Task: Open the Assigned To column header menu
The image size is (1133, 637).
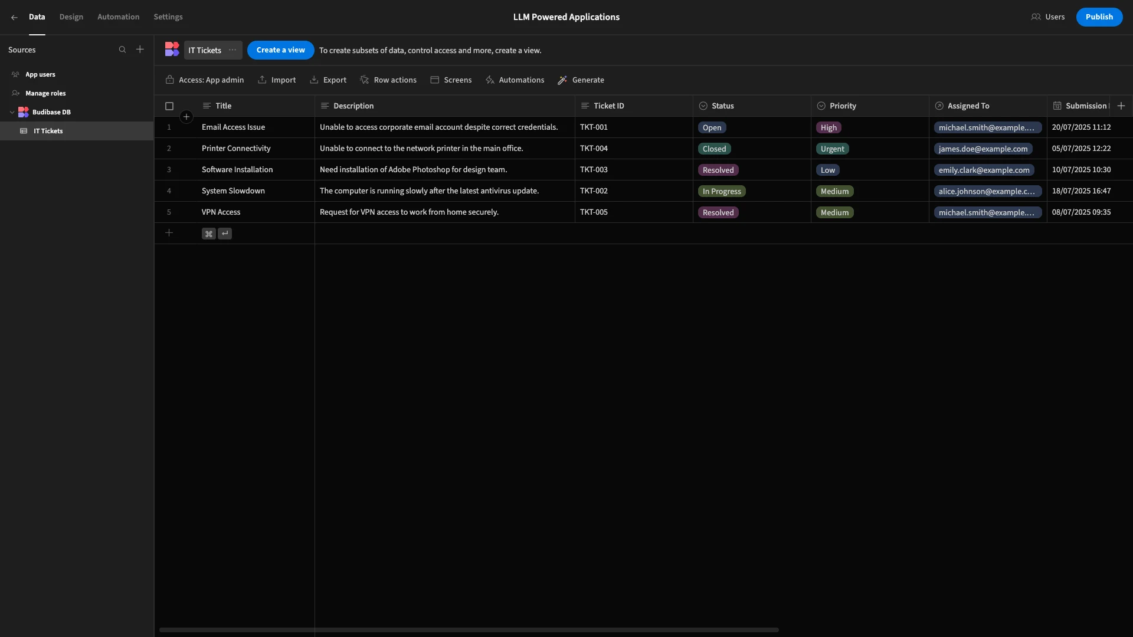Action: point(988,106)
